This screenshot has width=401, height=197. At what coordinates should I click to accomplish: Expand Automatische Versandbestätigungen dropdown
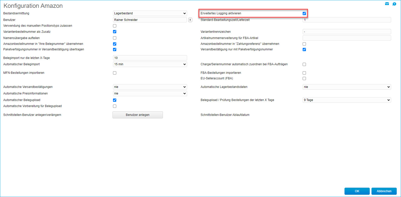150,87
